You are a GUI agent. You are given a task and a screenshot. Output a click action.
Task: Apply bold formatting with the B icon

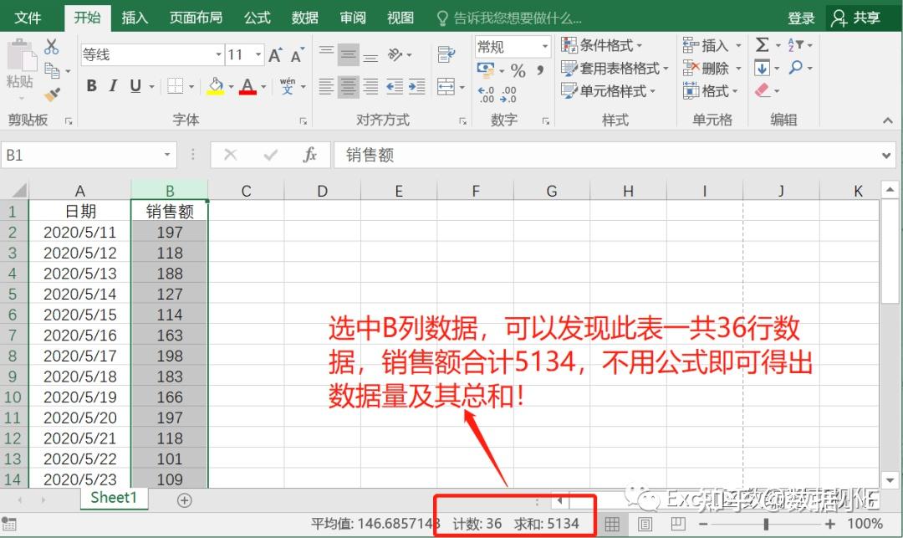click(x=92, y=85)
